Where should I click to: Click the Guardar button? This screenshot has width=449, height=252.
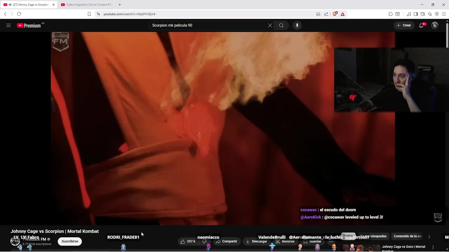312,241
